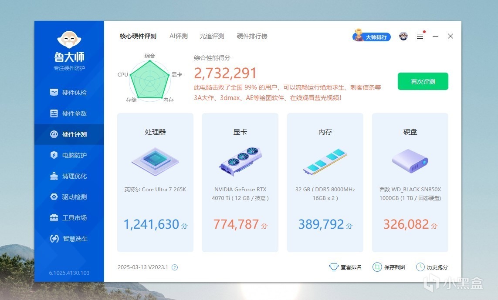Click the 查看排名 link text
498x300 pixels.
coord(351,267)
